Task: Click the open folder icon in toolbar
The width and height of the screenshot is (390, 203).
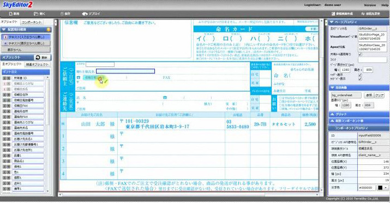Action: click(36, 14)
